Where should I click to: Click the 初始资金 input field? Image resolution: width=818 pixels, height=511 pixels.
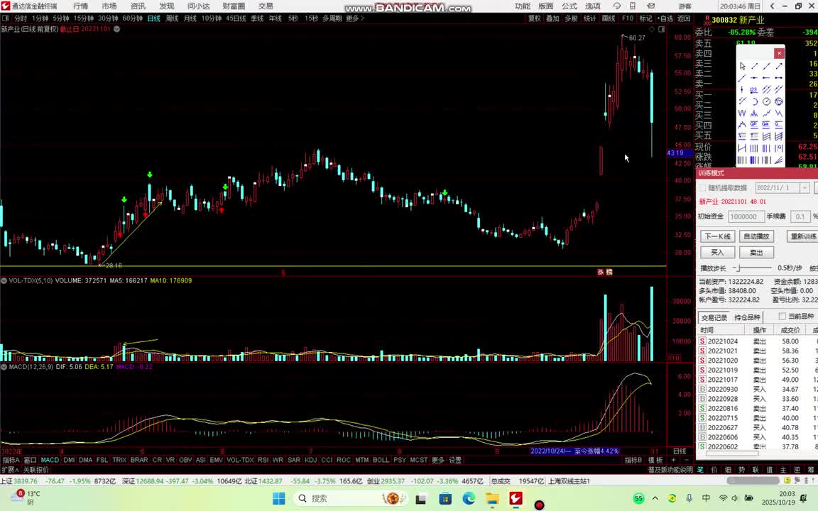coord(746,216)
